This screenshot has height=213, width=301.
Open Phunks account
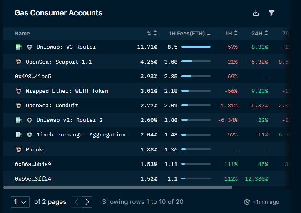(35, 149)
